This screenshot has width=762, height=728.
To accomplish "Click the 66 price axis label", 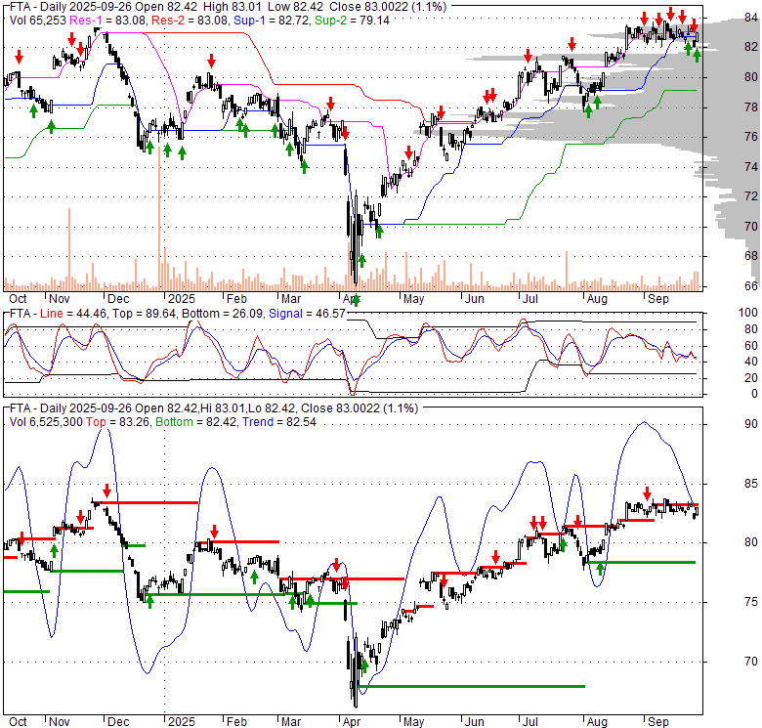I will coord(751,285).
